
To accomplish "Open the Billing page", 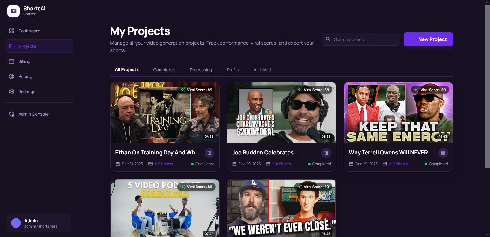I will click(x=39, y=61).
